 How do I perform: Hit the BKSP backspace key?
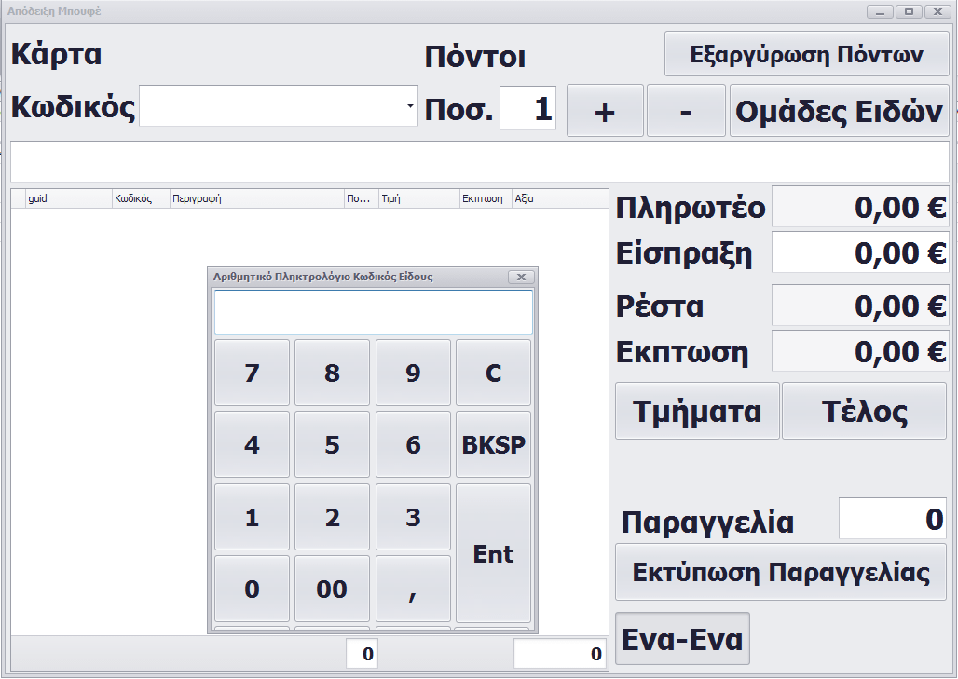pyautogui.click(x=493, y=444)
